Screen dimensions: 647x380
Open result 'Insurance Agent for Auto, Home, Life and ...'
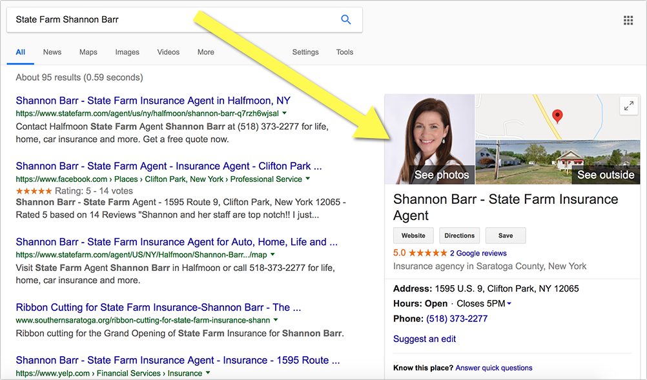(177, 242)
